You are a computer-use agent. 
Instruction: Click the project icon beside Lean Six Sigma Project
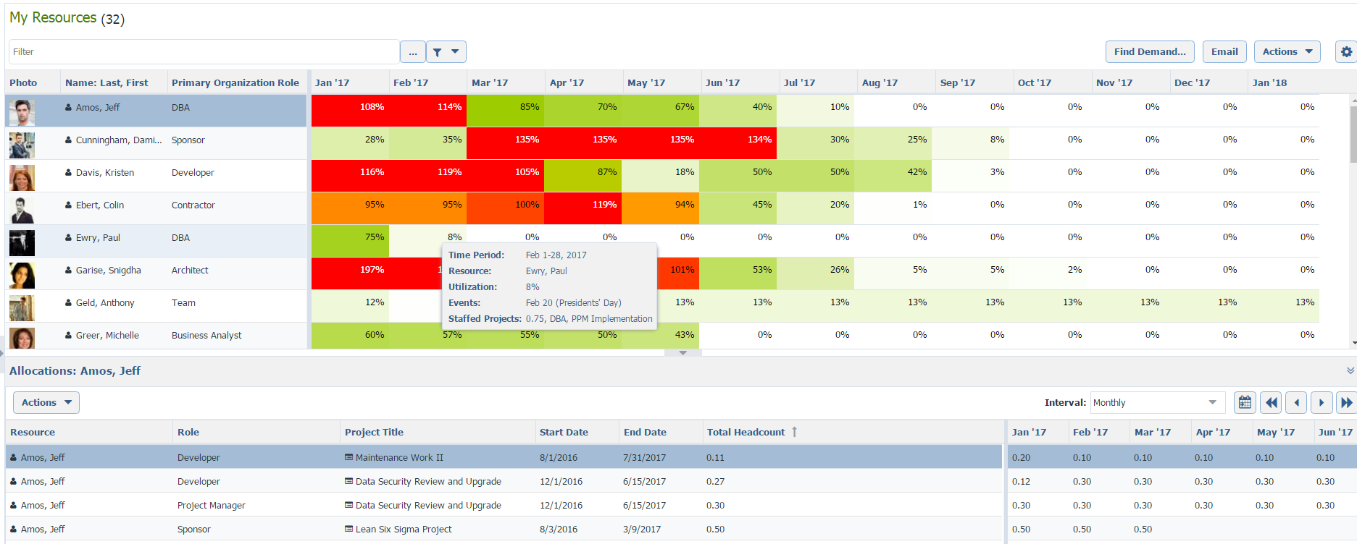pyautogui.click(x=348, y=529)
